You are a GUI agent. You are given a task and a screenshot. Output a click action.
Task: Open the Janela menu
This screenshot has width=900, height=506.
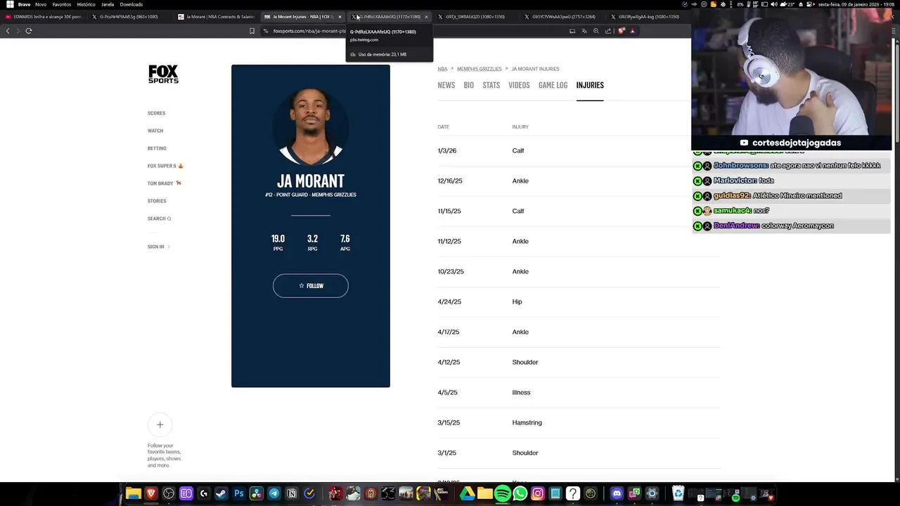(x=108, y=4)
